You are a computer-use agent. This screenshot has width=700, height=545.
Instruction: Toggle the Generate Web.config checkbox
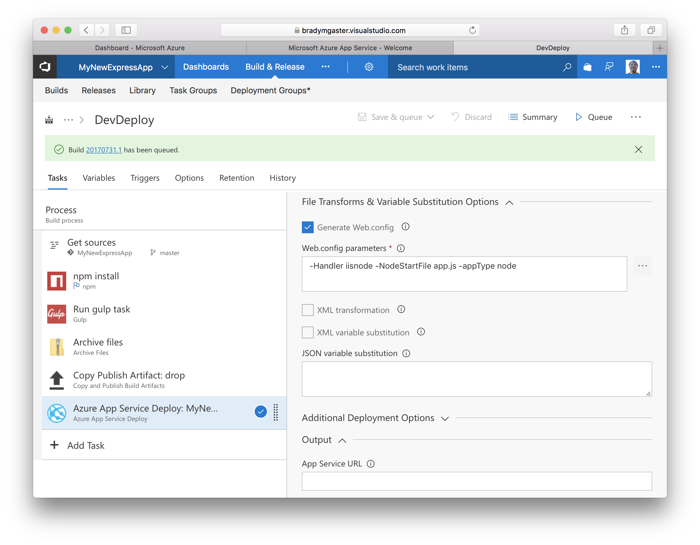coord(307,227)
